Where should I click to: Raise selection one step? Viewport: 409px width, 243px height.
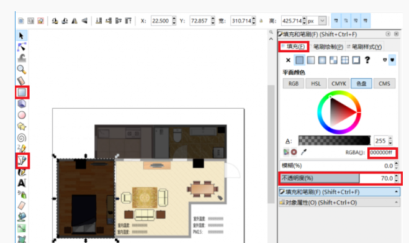(119, 21)
